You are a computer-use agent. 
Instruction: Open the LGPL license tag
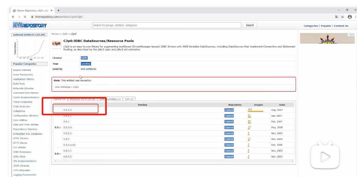(x=84, y=58)
